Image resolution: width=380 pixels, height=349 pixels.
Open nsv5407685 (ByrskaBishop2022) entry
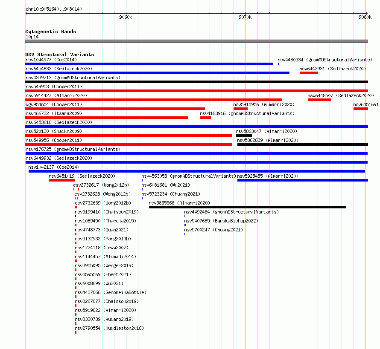(221, 221)
